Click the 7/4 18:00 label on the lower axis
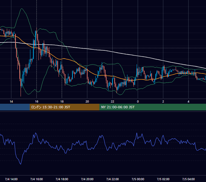This screenshot has height=182, width=206. pyautogui.click(x=62, y=179)
